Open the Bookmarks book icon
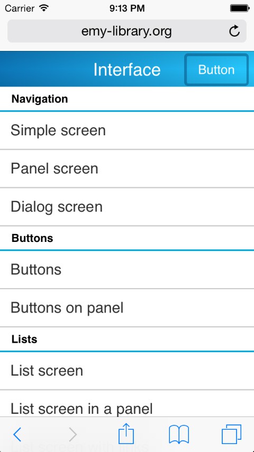Viewport: 254px width, 452px height. point(179,434)
